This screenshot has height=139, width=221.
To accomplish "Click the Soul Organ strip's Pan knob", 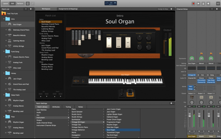I will tap(192, 102).
